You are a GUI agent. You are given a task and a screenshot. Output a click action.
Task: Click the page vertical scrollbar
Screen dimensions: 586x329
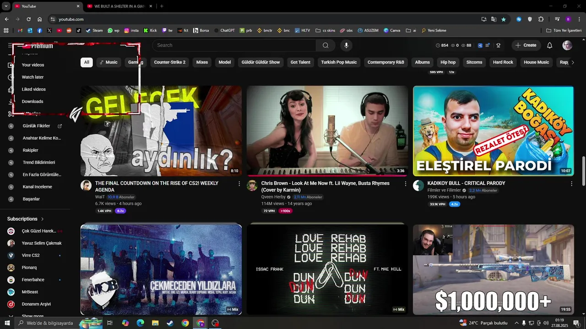(x=583, y=171)
